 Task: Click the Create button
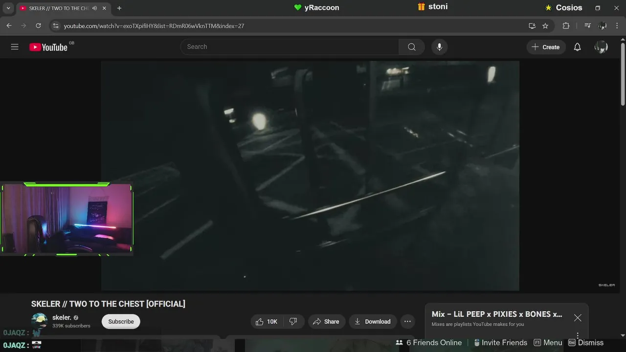tap(546, 47)
